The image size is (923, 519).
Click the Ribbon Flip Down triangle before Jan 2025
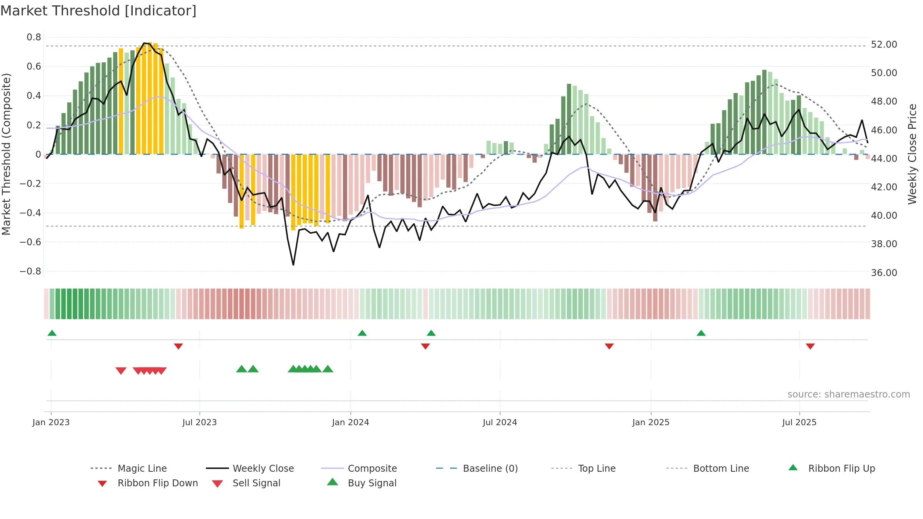tap(609, 346)
